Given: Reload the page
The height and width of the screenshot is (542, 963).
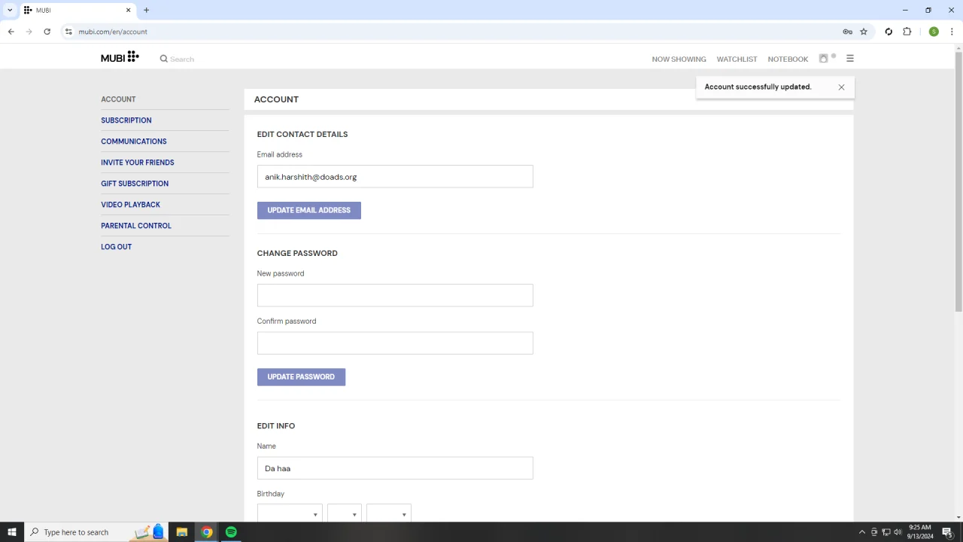Looking at the screenshot, I should click(x=47, y=32).
